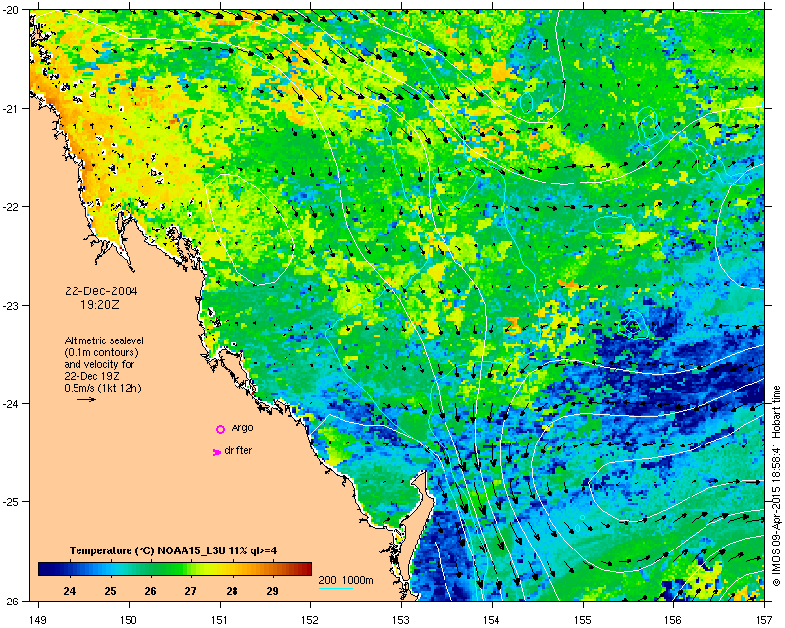Click the magenta drifter marker in legend
This screenshot has height=628, width=785.
(216, 452)
